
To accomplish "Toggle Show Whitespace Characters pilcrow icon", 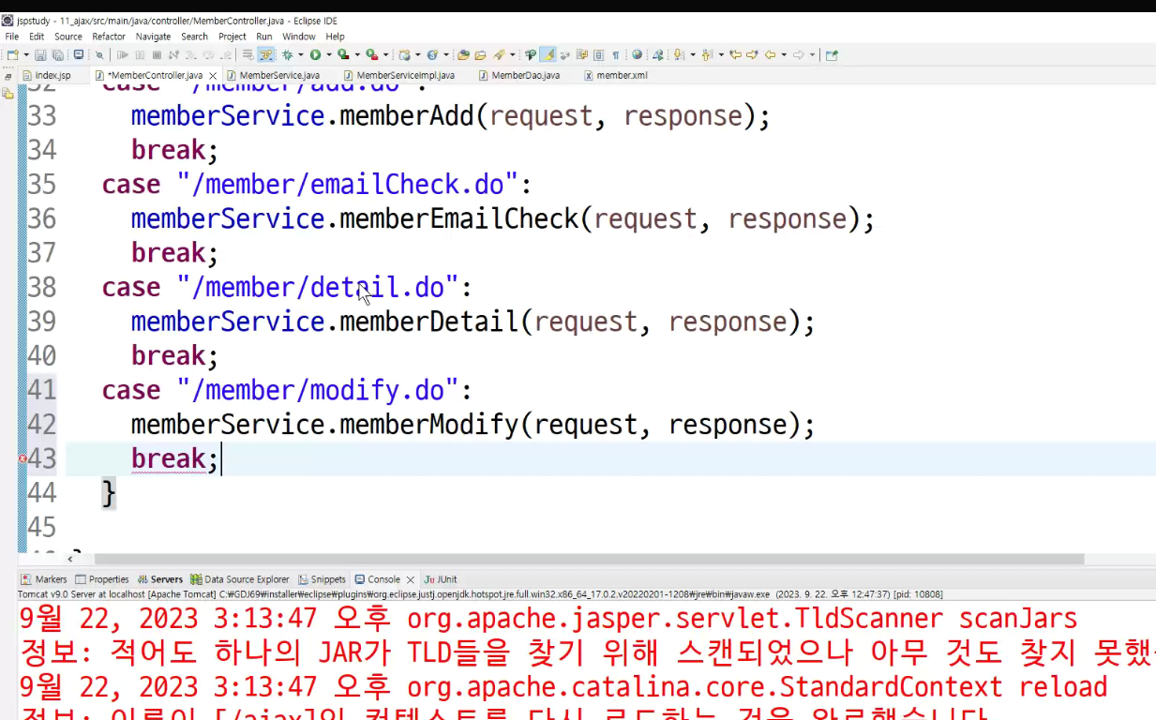I will pos(615,55).
